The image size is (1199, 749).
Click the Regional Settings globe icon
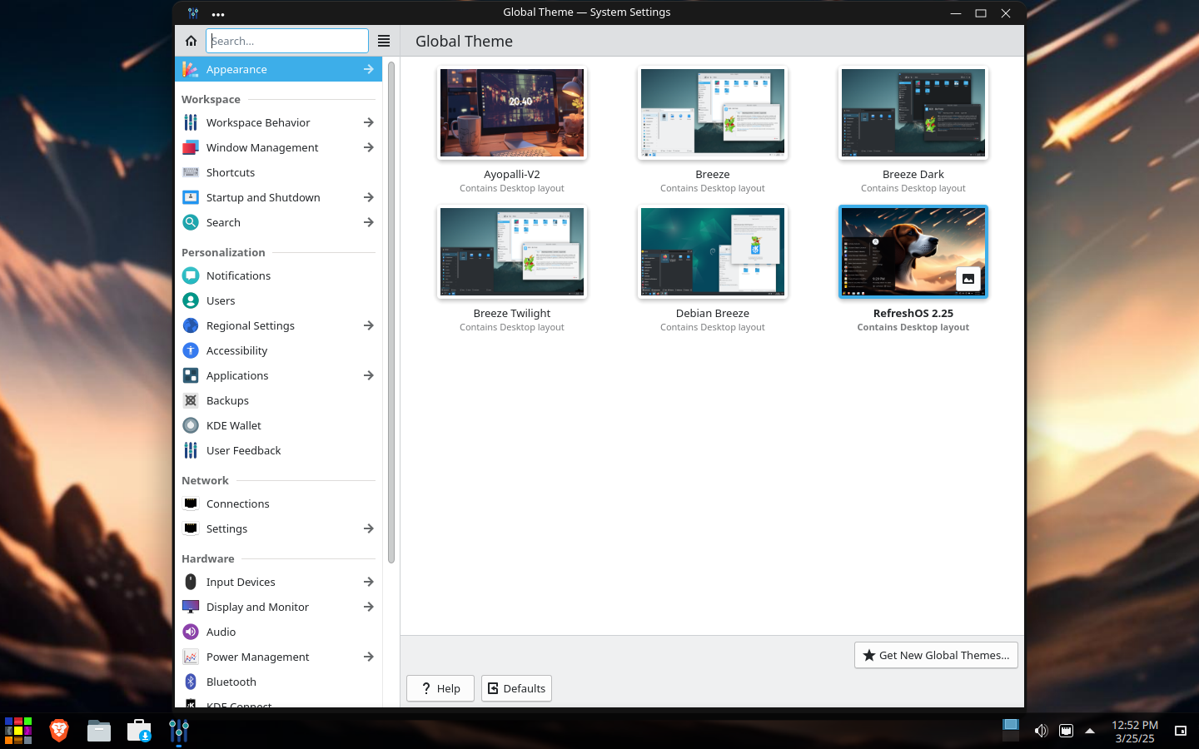(191, 325)
